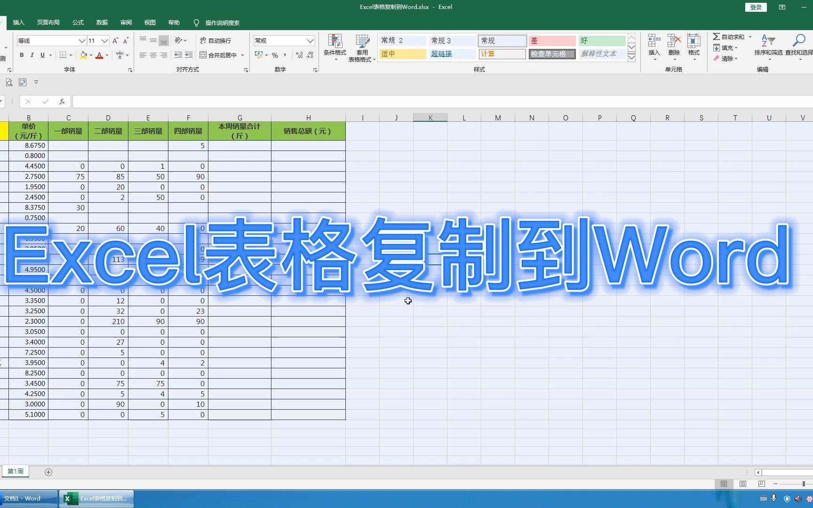Toggle bold formatting
Viewport: 813px width, 508px height.
point(22,55)
